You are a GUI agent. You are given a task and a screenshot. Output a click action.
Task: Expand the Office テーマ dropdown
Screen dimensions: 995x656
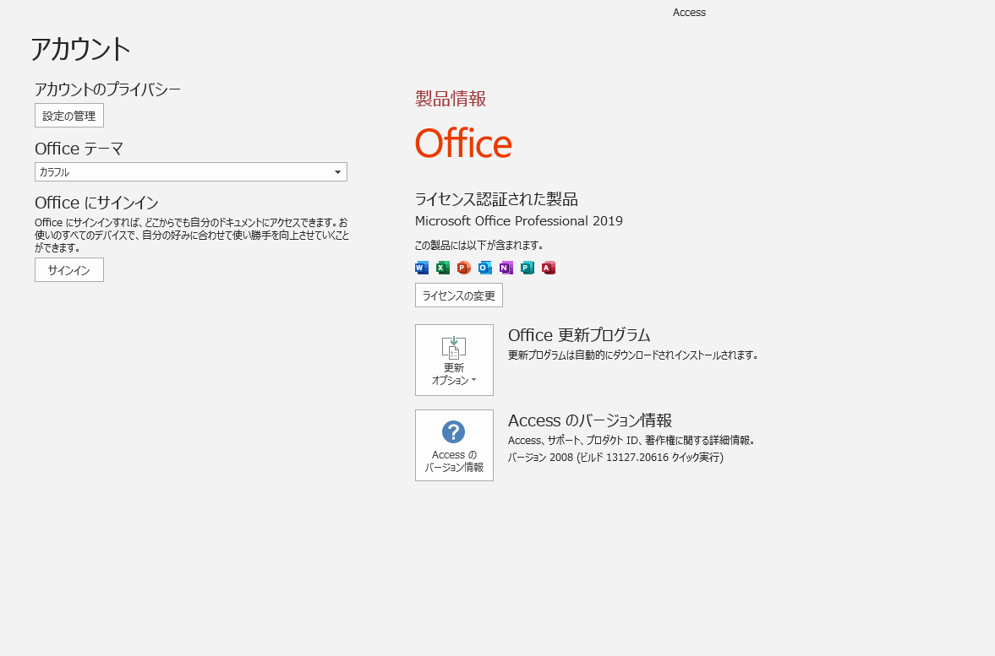(x=191, y=171)
